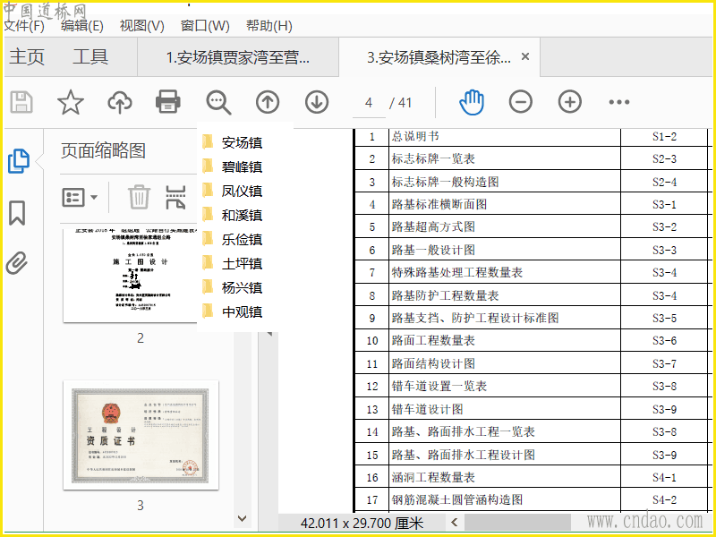The height and width of the screenshot is (537, 716).
Task: Open the 窗口(W) menu
Action: tap(205, 26)
